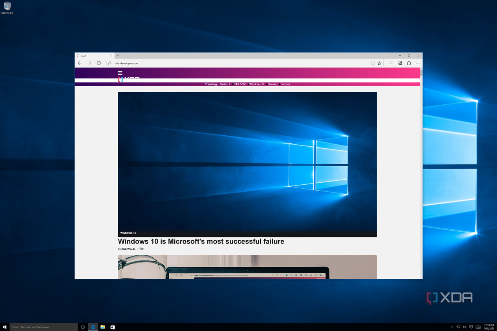Open article 'Windows 10 is Microsoft's most successful failure'

(201, 242)
